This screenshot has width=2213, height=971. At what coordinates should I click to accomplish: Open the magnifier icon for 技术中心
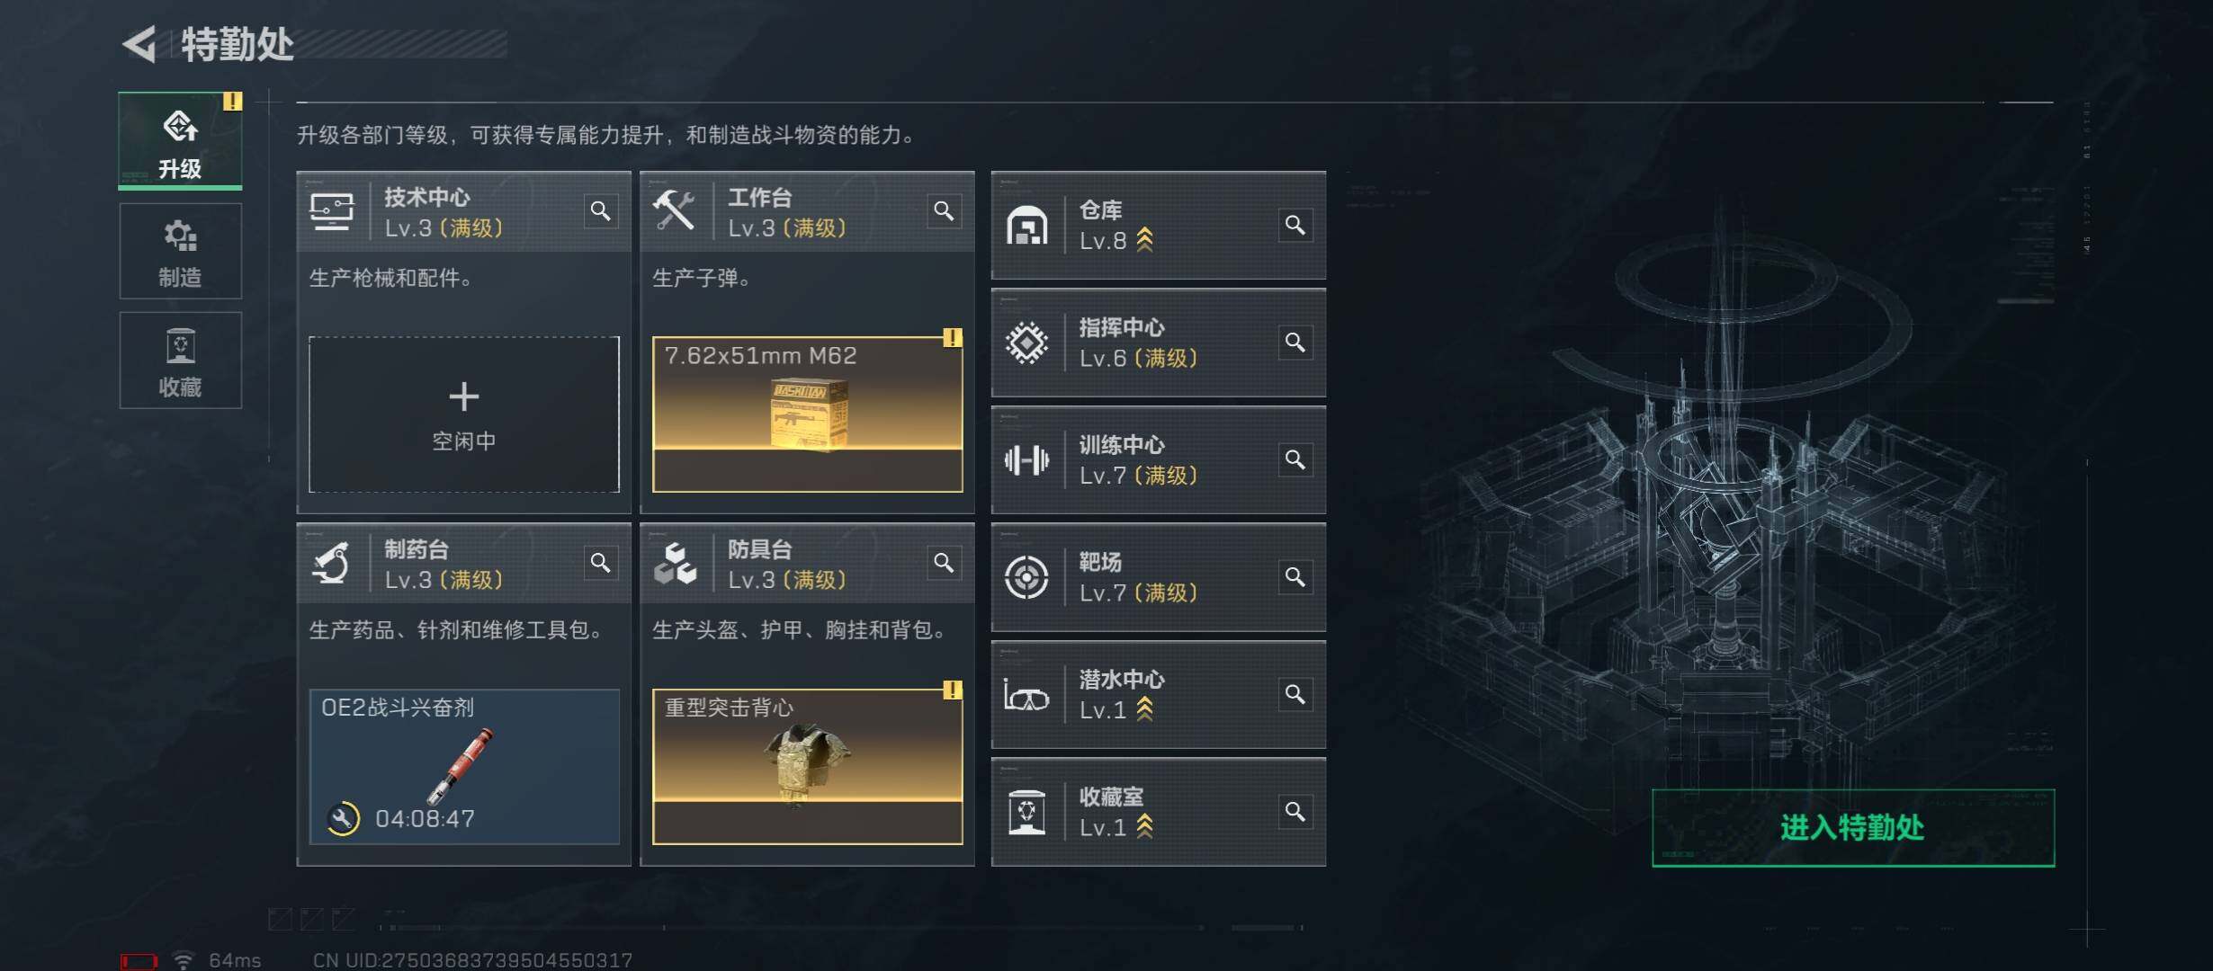pyautogui.click(x=600, y=211)
